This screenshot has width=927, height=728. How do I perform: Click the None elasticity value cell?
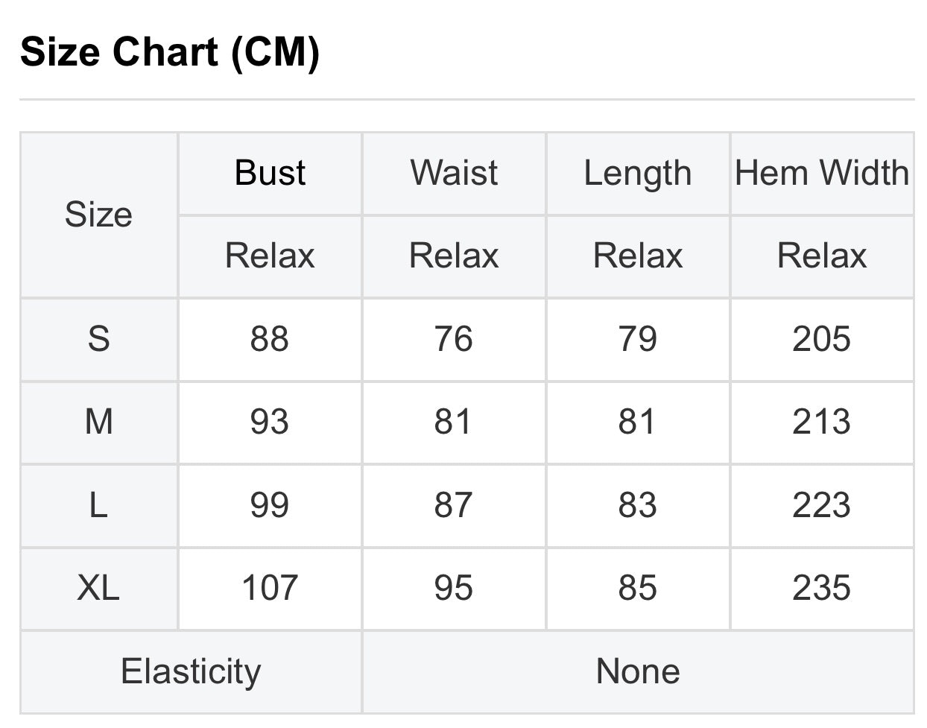click(x=638, y=671)
